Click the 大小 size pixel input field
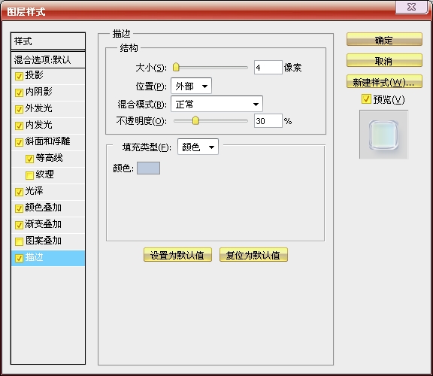This screenshot has height=376, width=433. pos(268,68)
